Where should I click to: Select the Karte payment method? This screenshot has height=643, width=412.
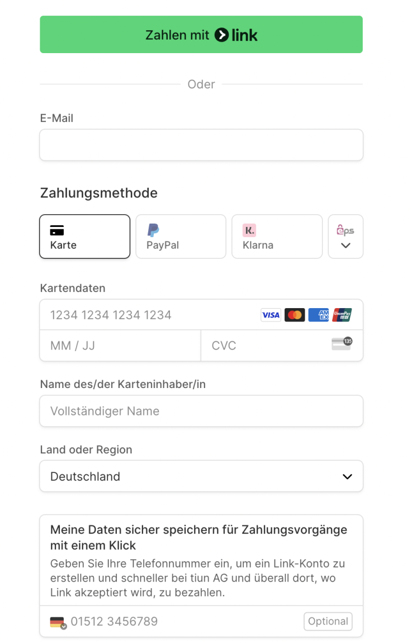[84, 237]
